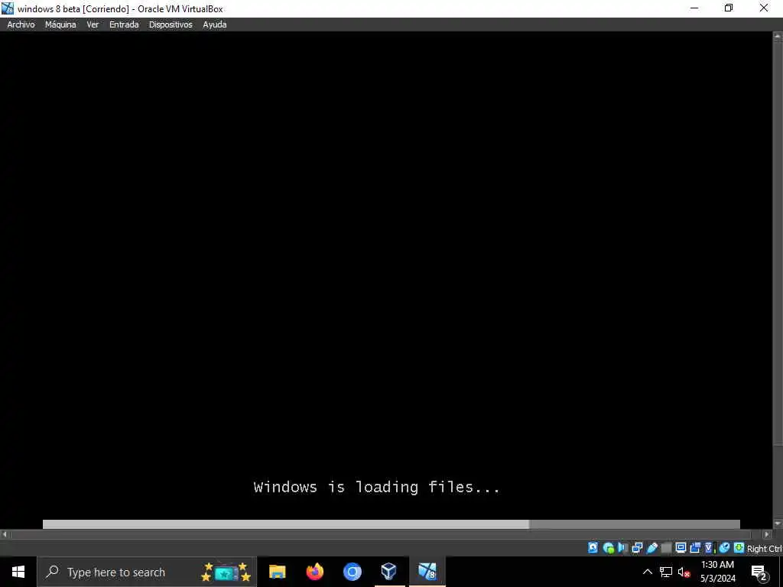The height and width of the screenshot is (587, 783).
Task: Open the Ayuda menu
Action: tap(215, 24)
